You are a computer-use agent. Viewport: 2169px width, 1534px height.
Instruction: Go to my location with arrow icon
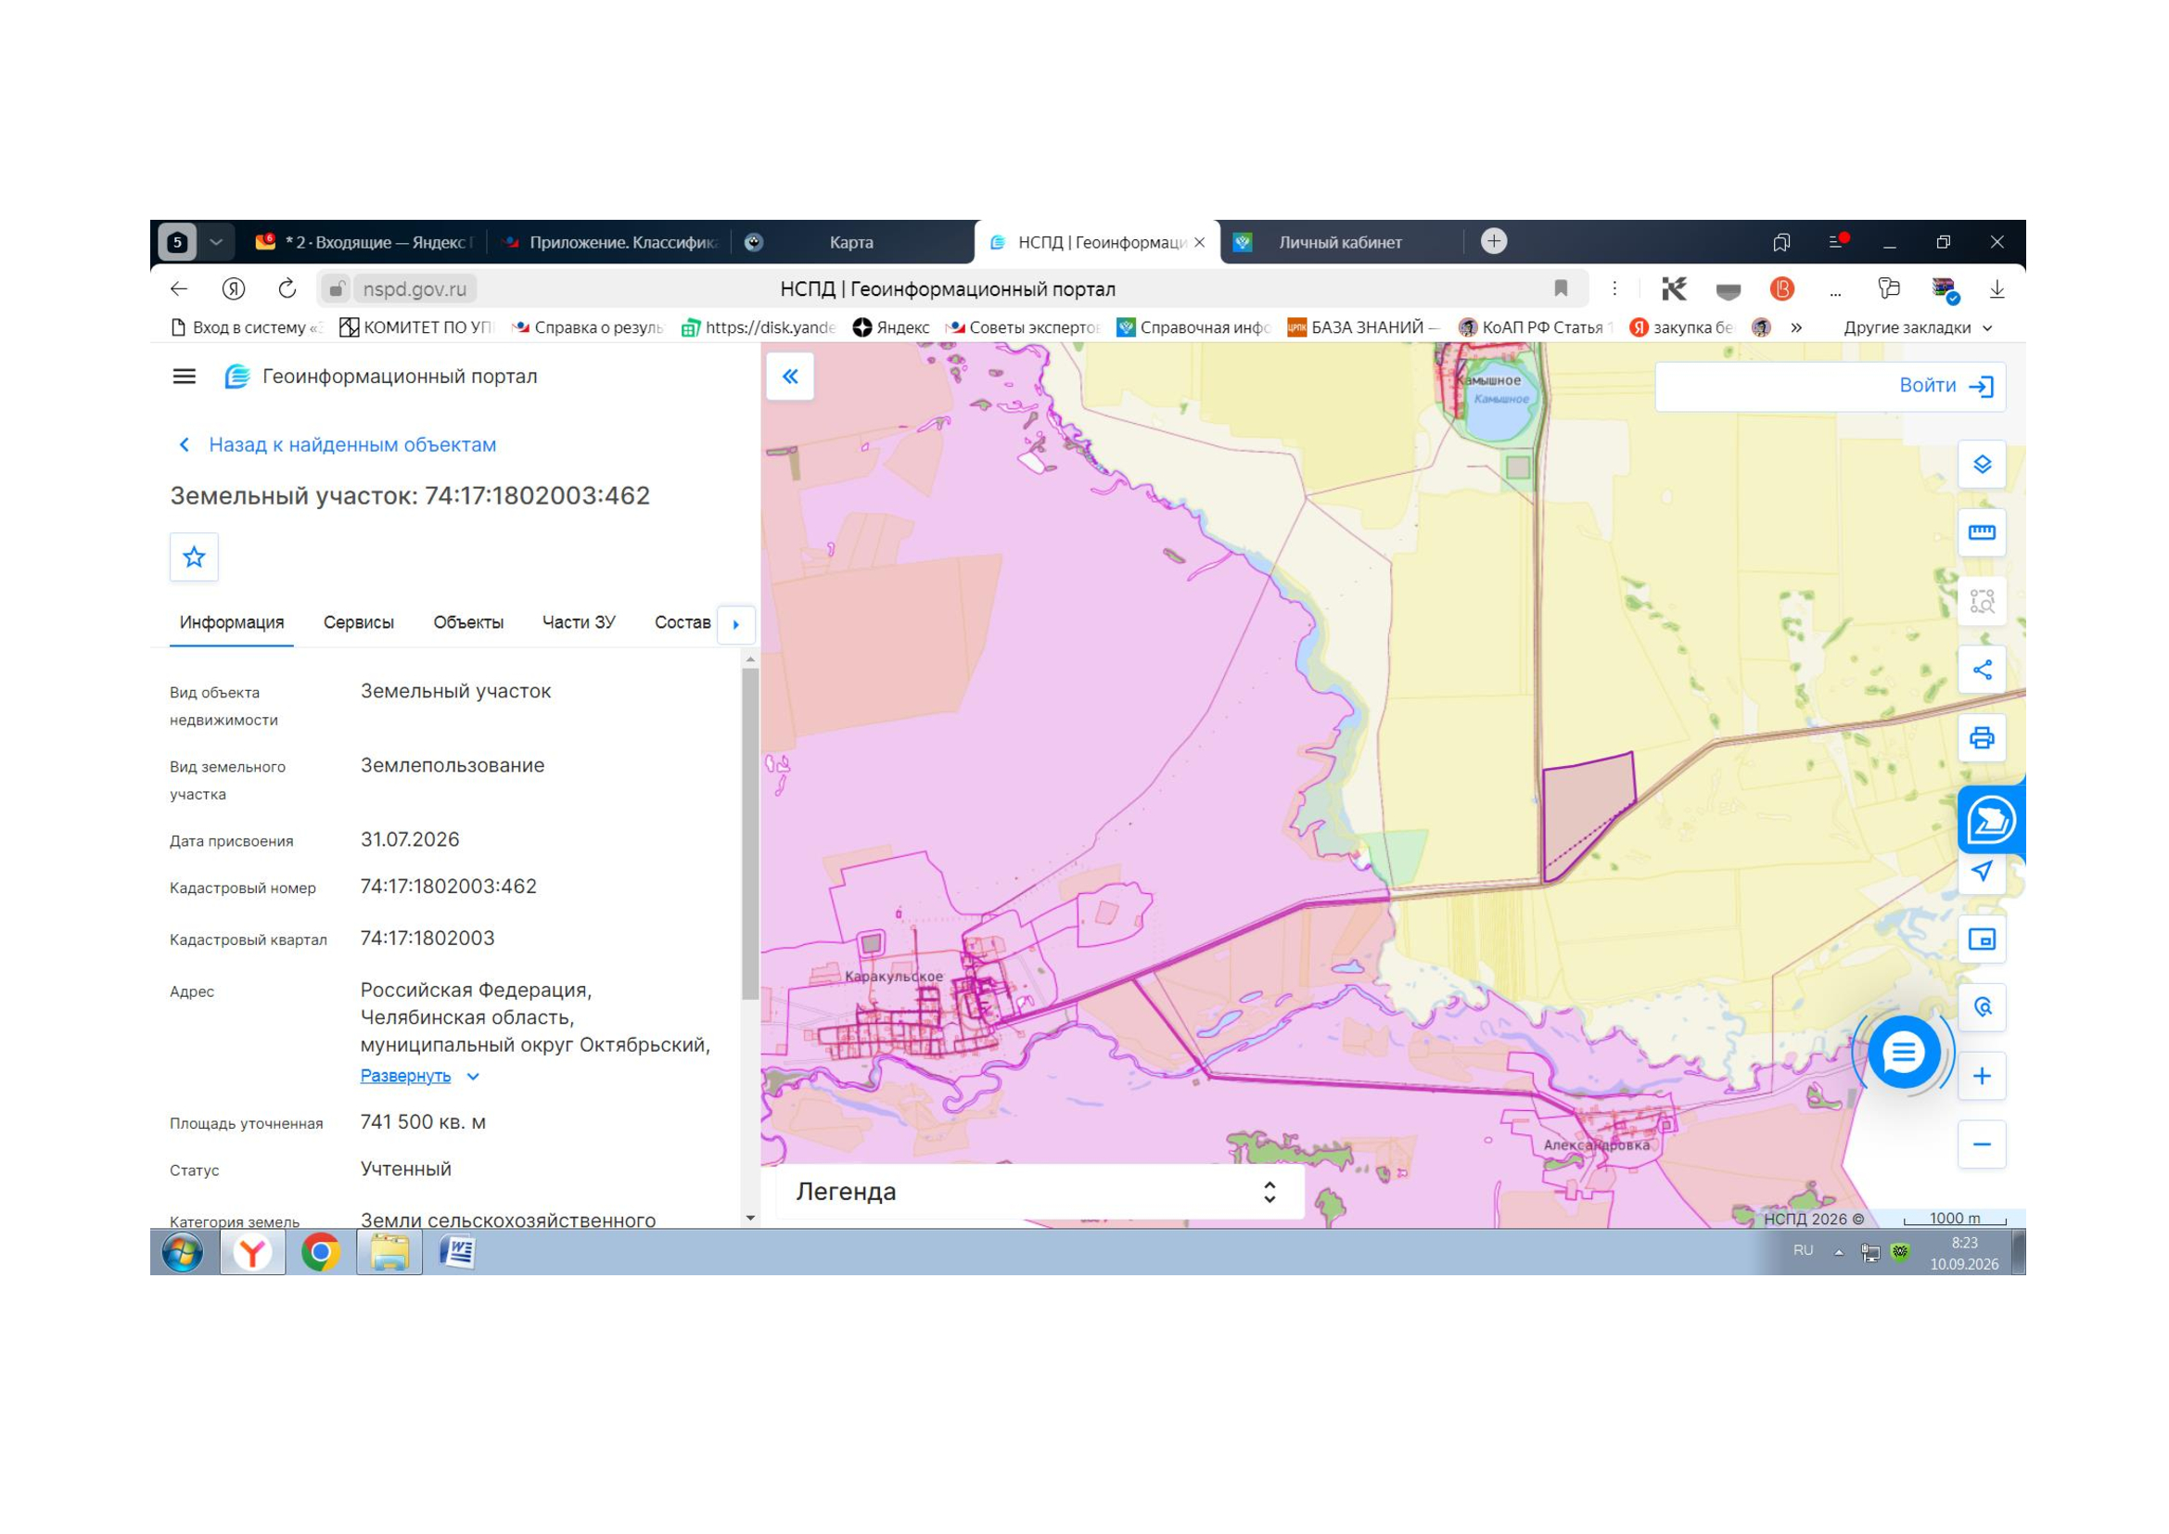(1981, 871)
